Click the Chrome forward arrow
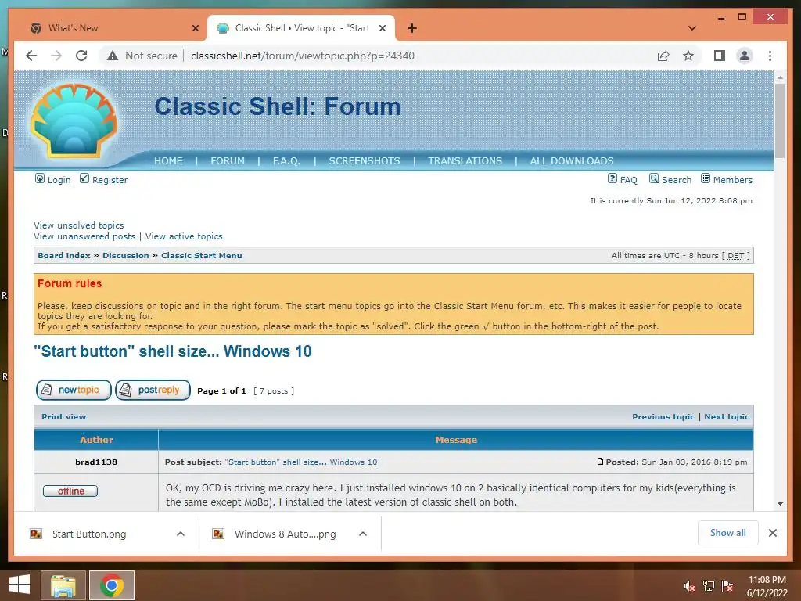This screenshot has width=801, height=601. click(56, 56)
